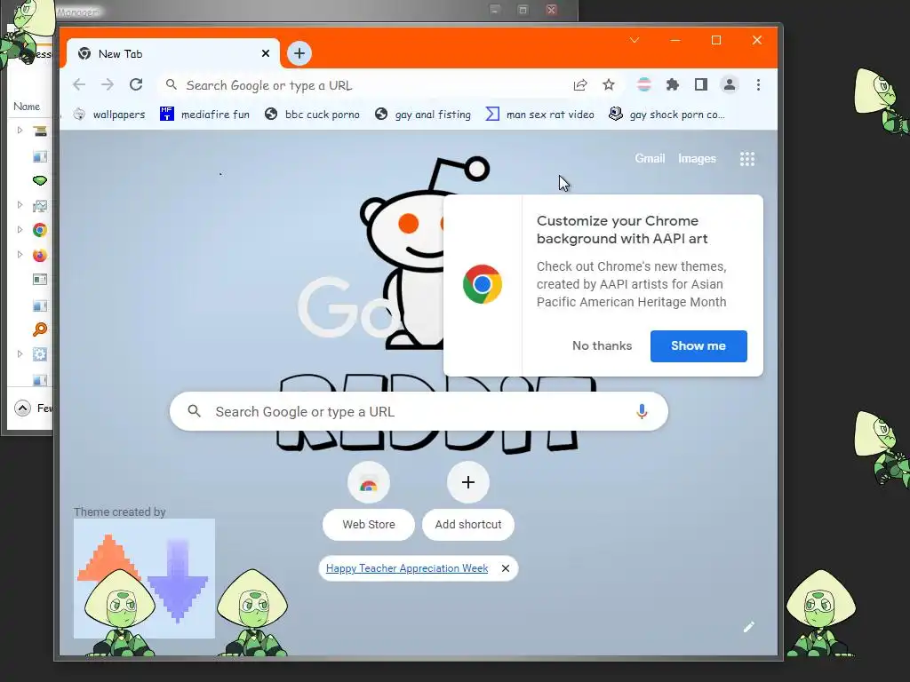
Task: Dismiss the Teacher Appreciation Week chip
Action: pyautogui.click(x=506, y=568)
